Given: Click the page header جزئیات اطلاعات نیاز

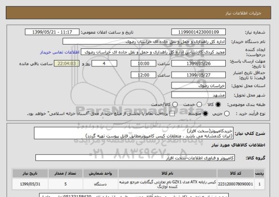Looking at the screenshot, I should [243, 14].
